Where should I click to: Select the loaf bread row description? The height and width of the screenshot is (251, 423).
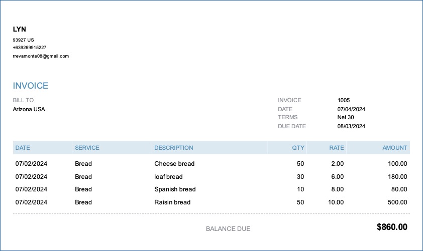pos(168,177)
